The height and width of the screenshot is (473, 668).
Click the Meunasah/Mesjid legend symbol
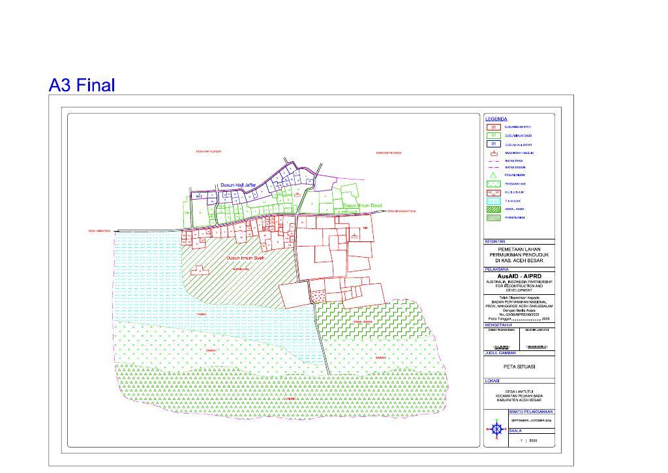494,153
